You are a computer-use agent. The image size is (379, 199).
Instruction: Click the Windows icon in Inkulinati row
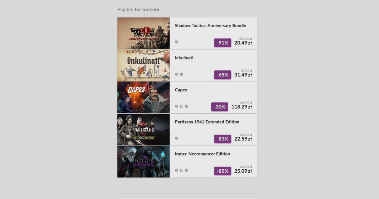pos(177,74)
